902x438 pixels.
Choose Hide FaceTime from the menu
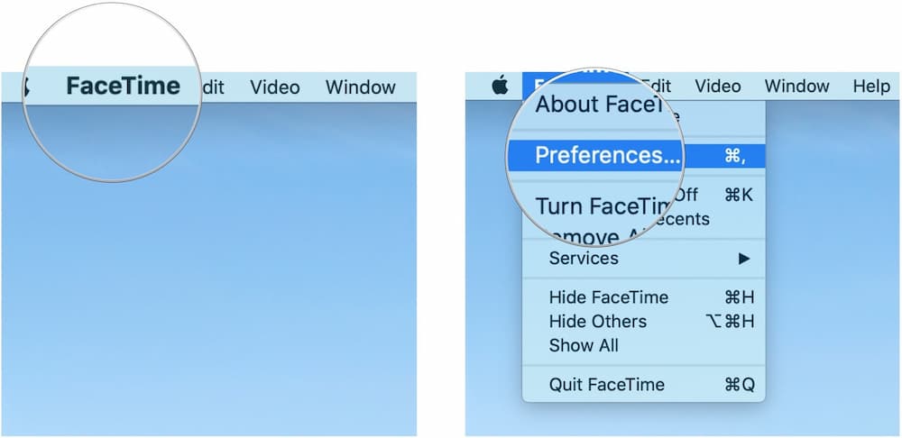[609, 297]
